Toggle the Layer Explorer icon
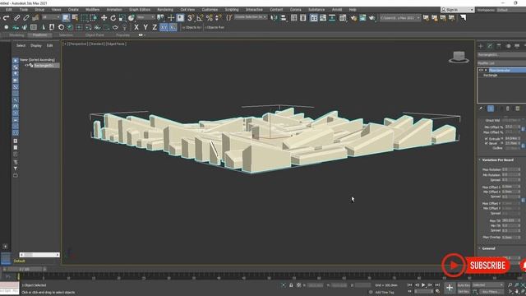Viewport: 526px width, 296px height. click(x=303, y=18)
